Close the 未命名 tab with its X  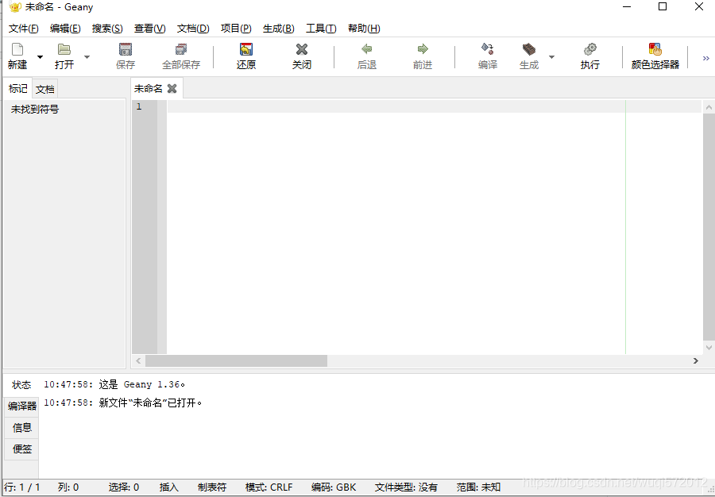[x=172, y=88]
